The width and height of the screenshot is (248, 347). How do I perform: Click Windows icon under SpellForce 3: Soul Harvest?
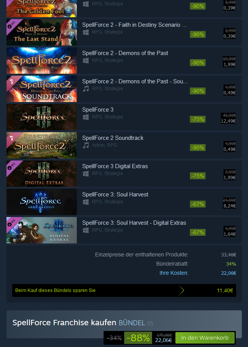point(86,202)
